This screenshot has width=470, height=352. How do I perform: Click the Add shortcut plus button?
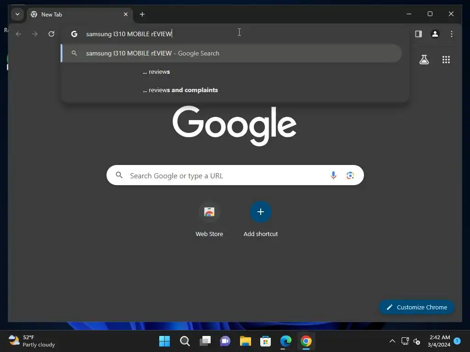[261, 212]
